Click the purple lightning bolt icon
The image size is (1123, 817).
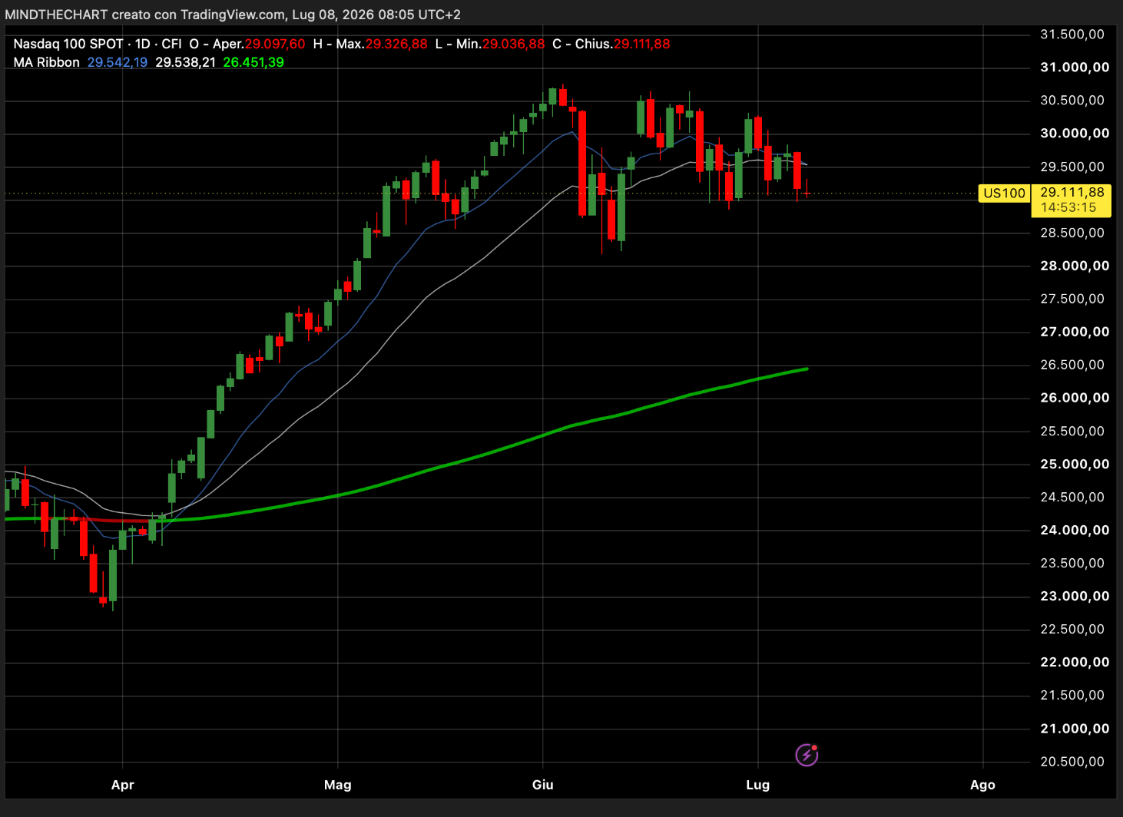pyautogui.click(x=807, y=755)
